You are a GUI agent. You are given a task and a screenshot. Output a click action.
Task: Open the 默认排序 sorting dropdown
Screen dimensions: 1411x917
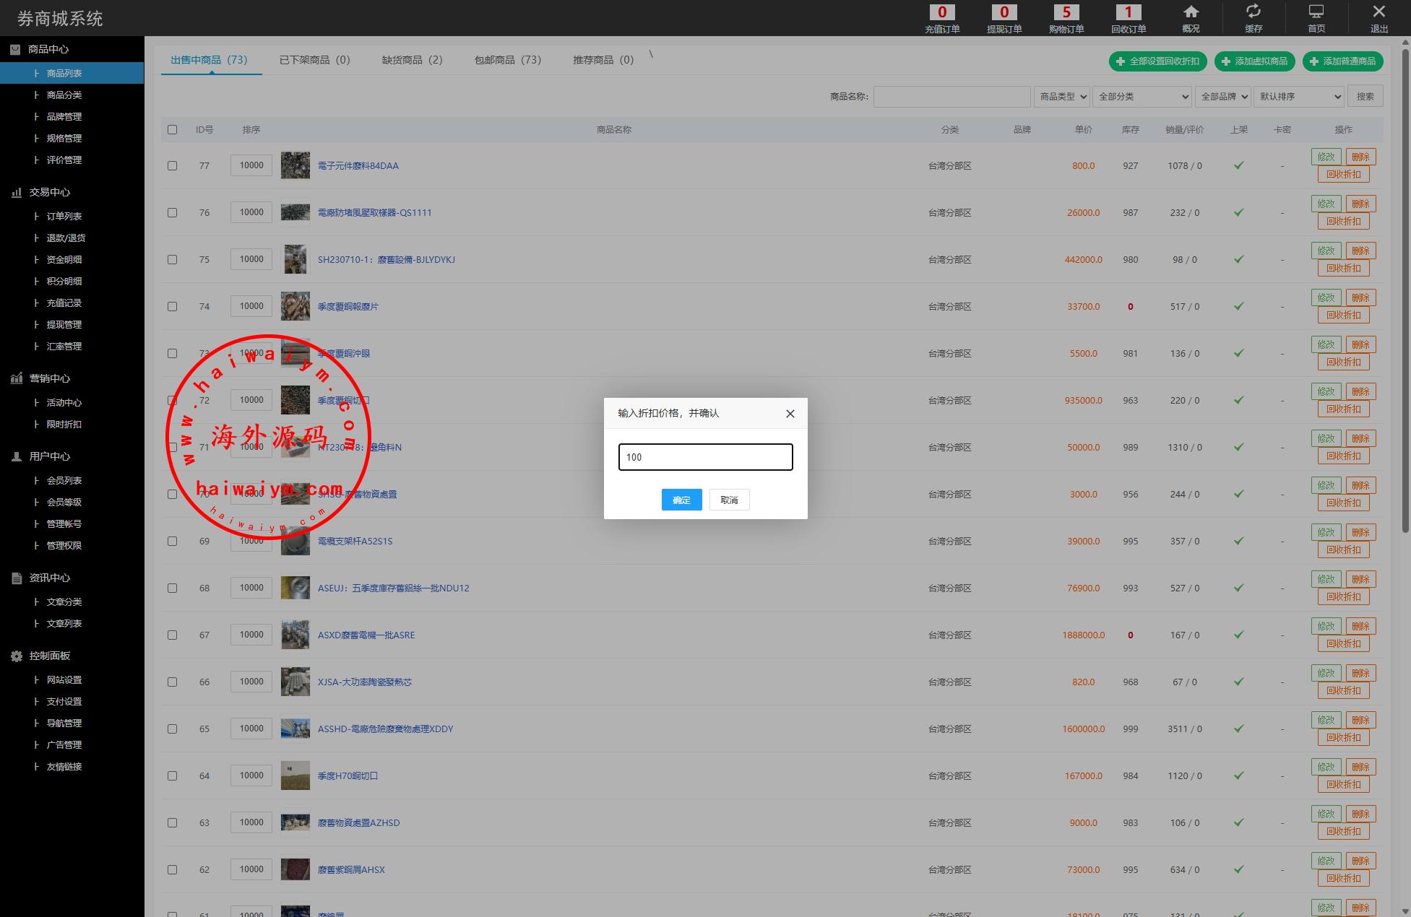click(1299, 97)
